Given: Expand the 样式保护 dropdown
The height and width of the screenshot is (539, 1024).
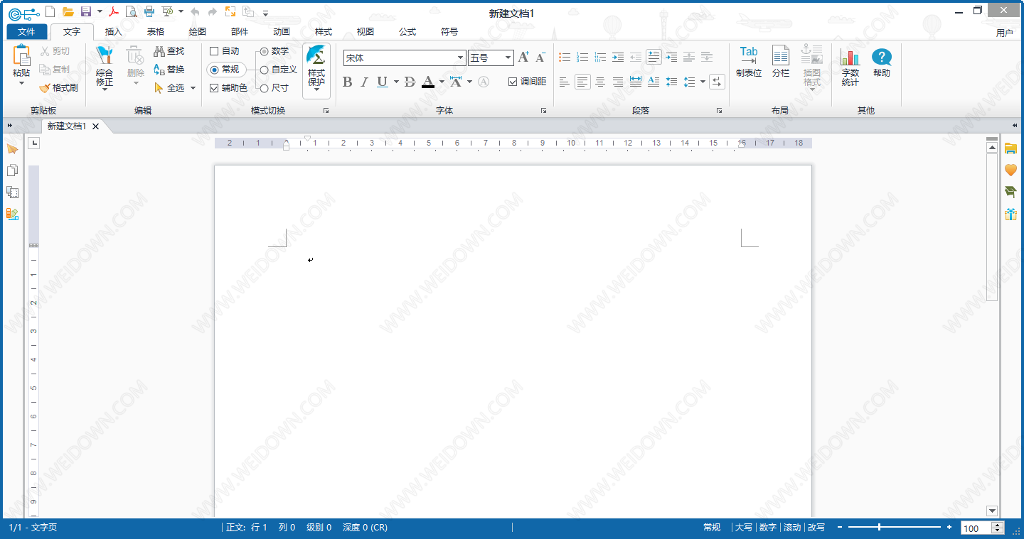Looking at the screenshot, I should 316,89.
